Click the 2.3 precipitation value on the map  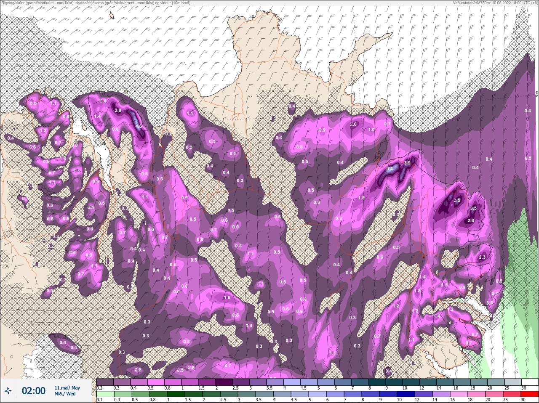pyautogui.click(x=483, y=257)
